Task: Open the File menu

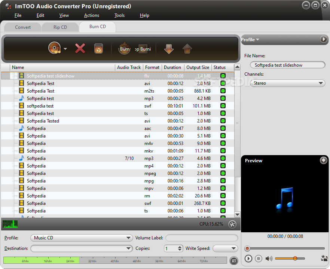Action: [x=18, y=15]
